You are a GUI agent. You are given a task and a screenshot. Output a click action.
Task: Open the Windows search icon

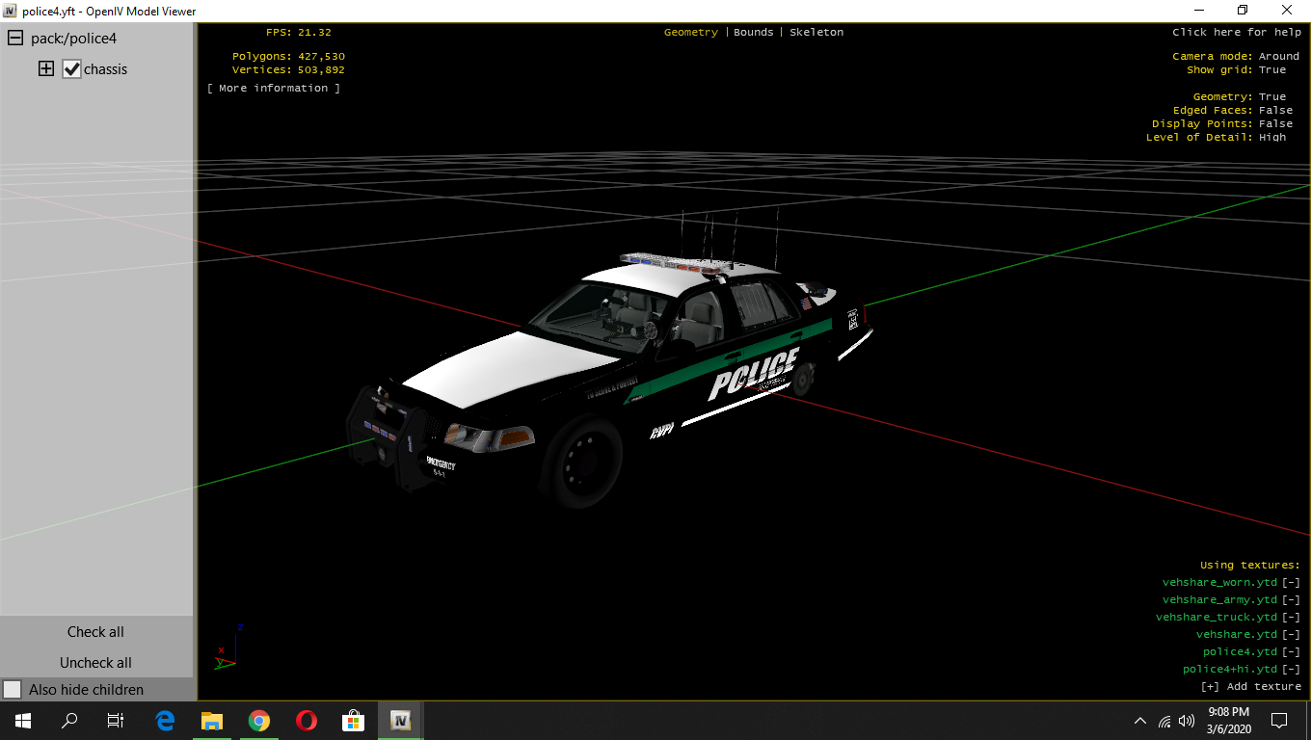coord(69,721)
